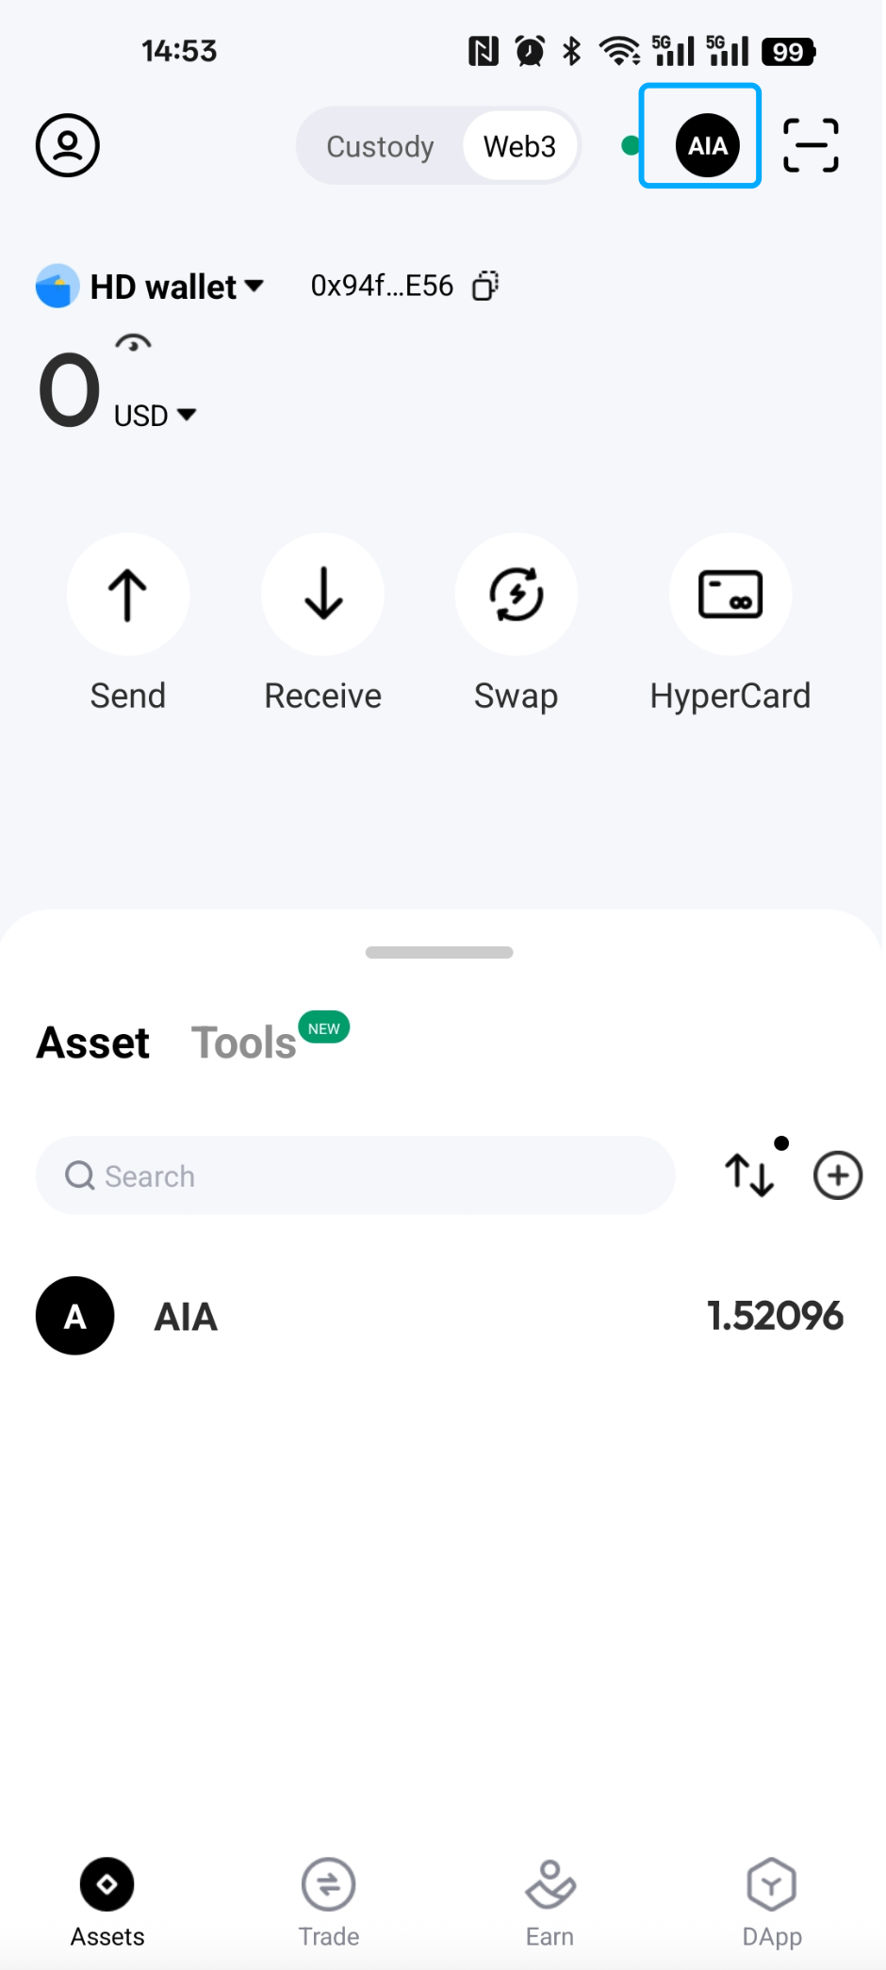
Task: Hide balance with the eye icon
Action: (134, 343)
